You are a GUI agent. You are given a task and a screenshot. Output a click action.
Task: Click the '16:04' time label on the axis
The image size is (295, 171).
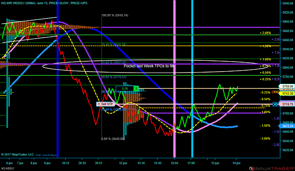(x=174, y=163)
